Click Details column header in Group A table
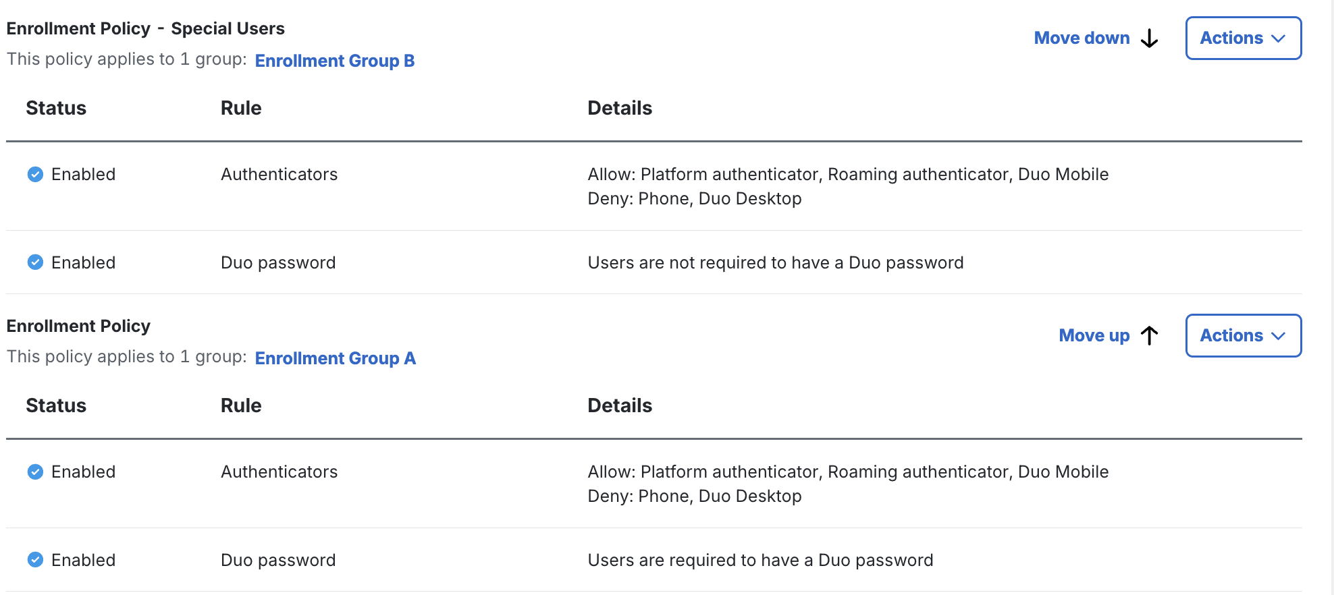 [x=620, y=405]
